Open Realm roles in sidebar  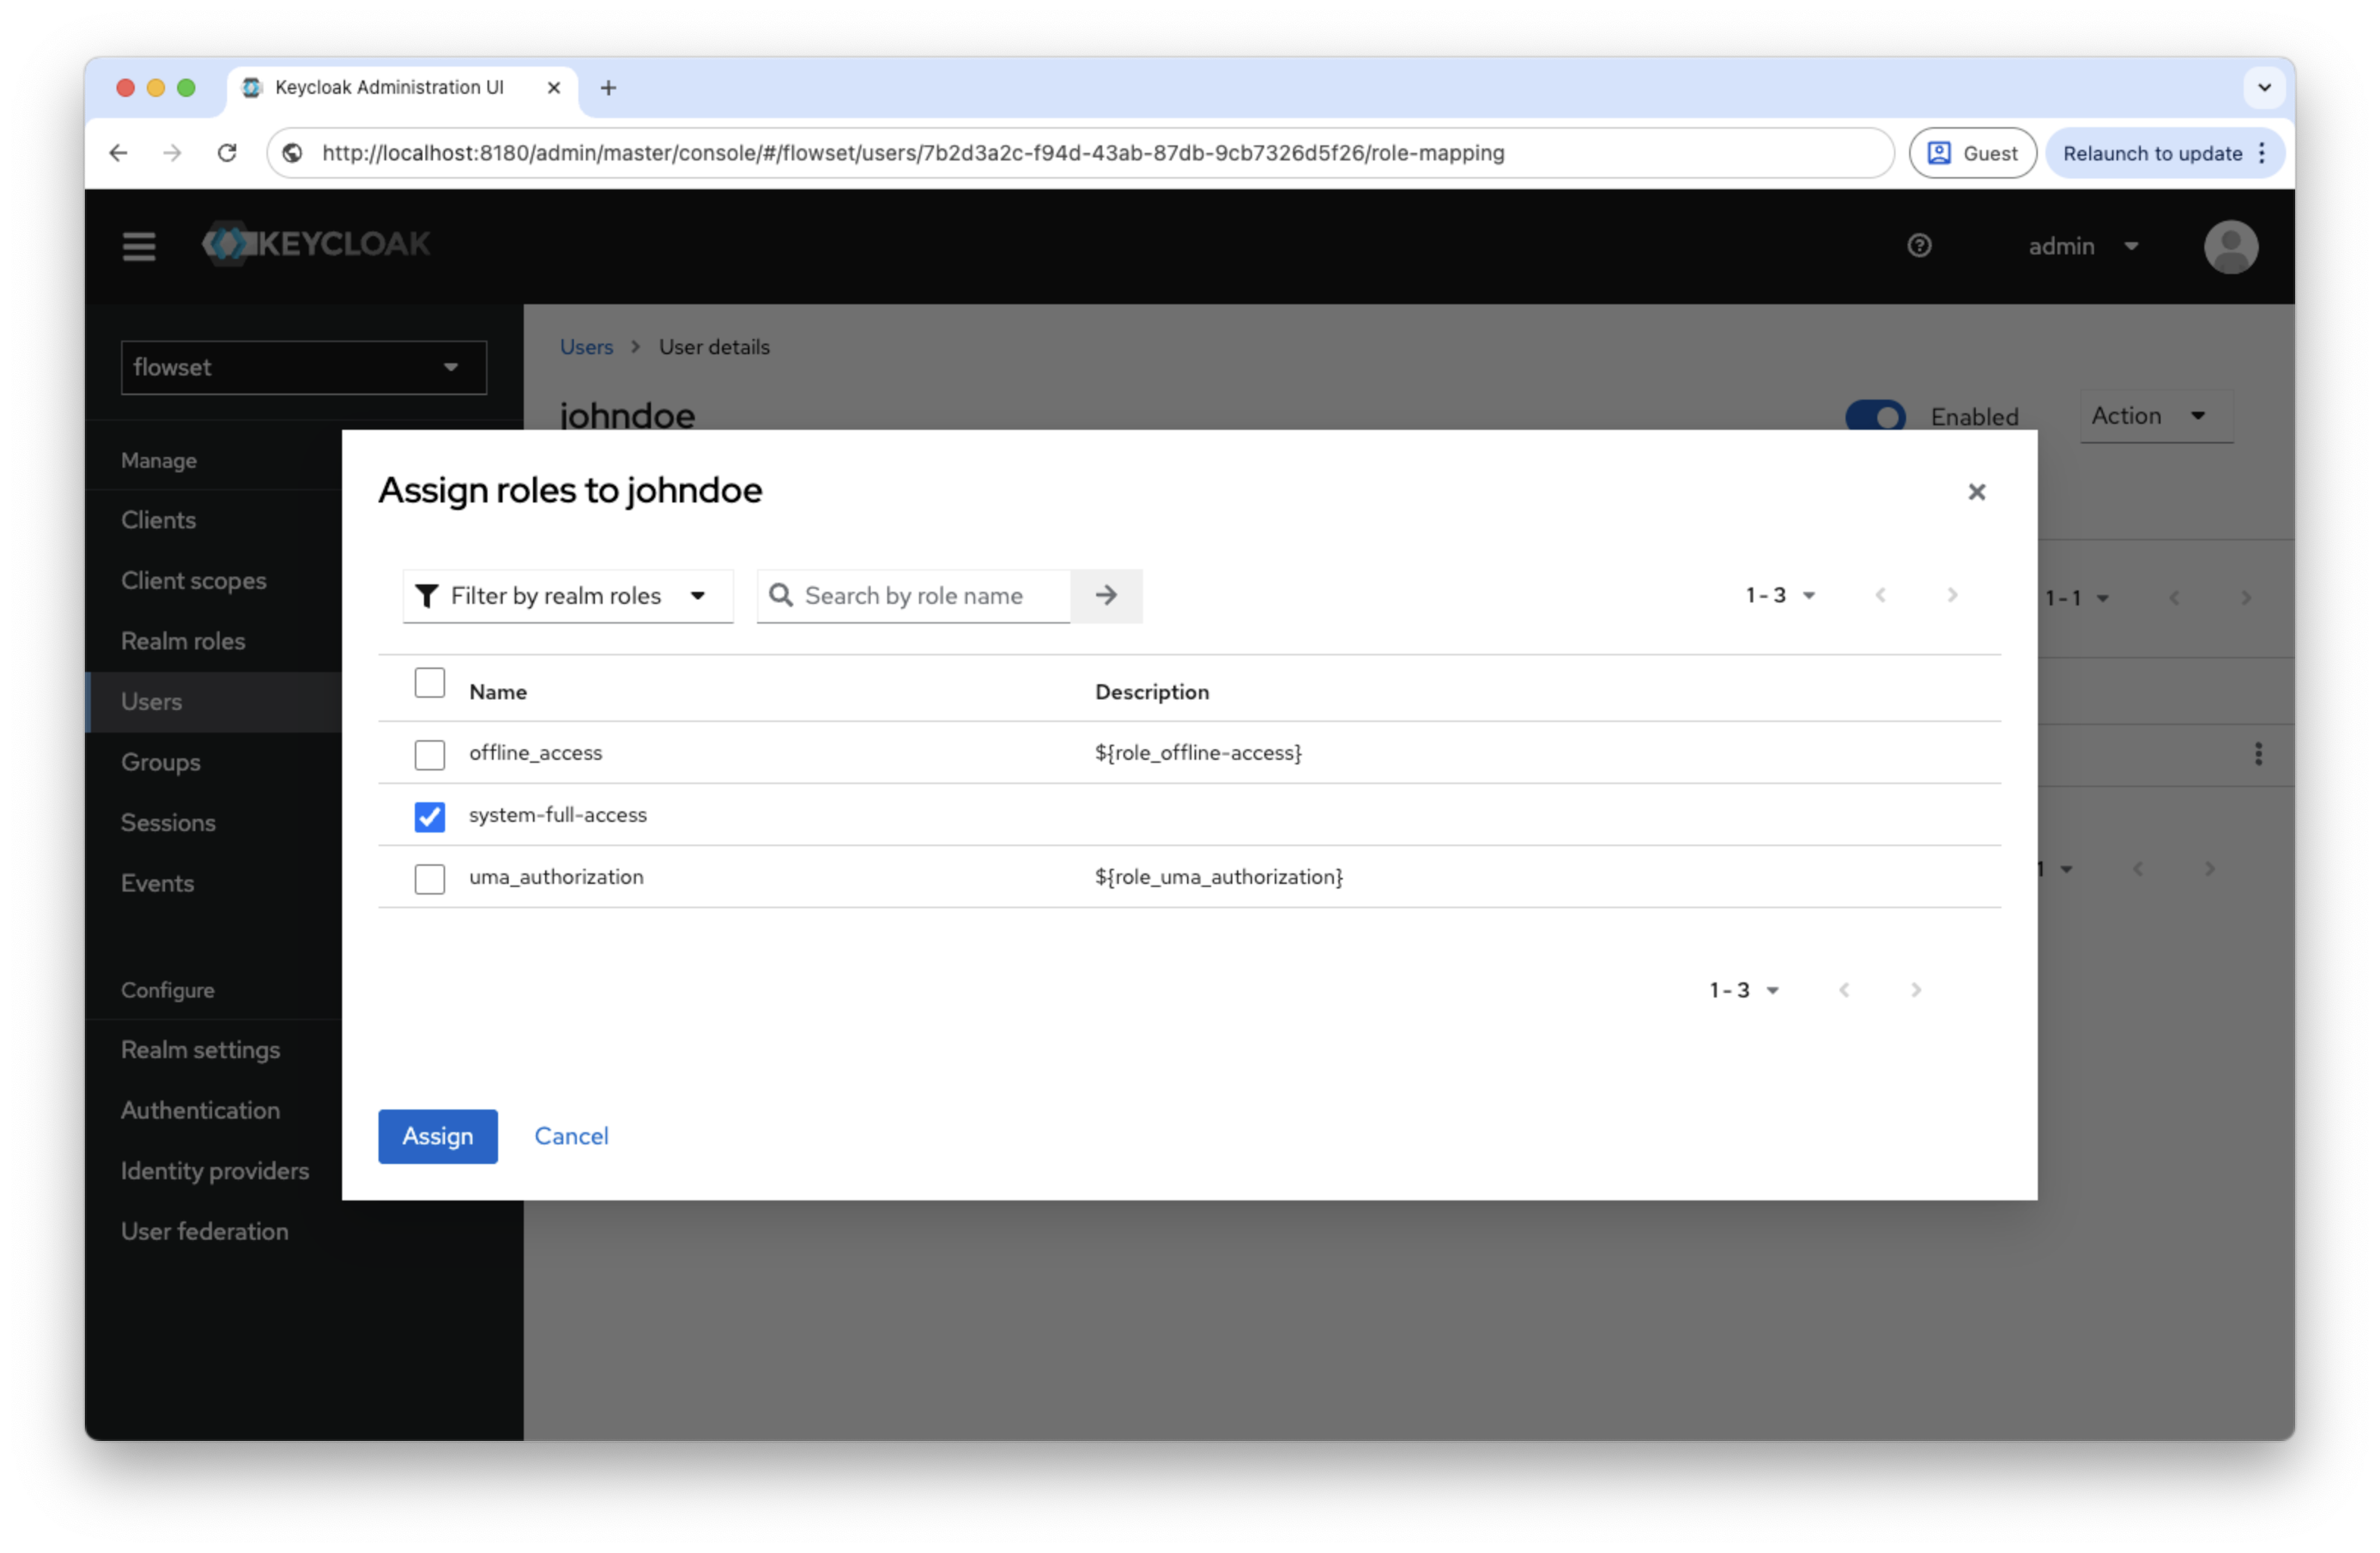pyautogui.click(x=183, y=641)
